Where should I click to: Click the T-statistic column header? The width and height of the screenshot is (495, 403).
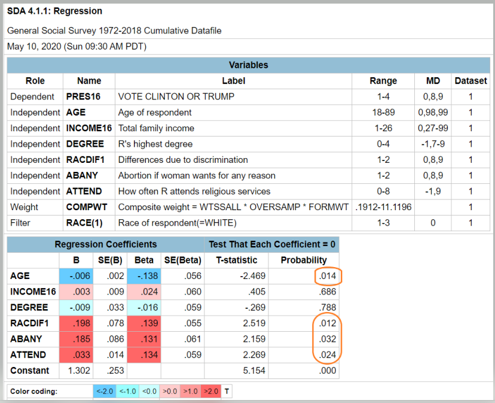coord(237,260)
